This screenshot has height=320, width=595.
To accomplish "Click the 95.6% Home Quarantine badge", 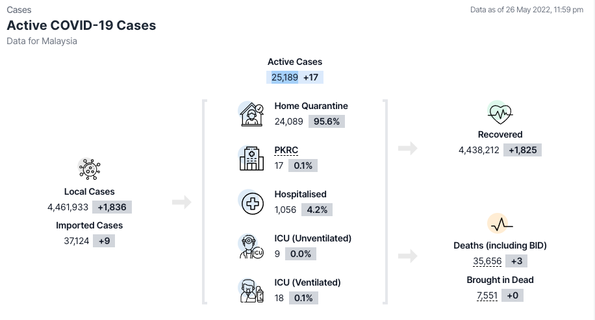I will coord(327,121).
